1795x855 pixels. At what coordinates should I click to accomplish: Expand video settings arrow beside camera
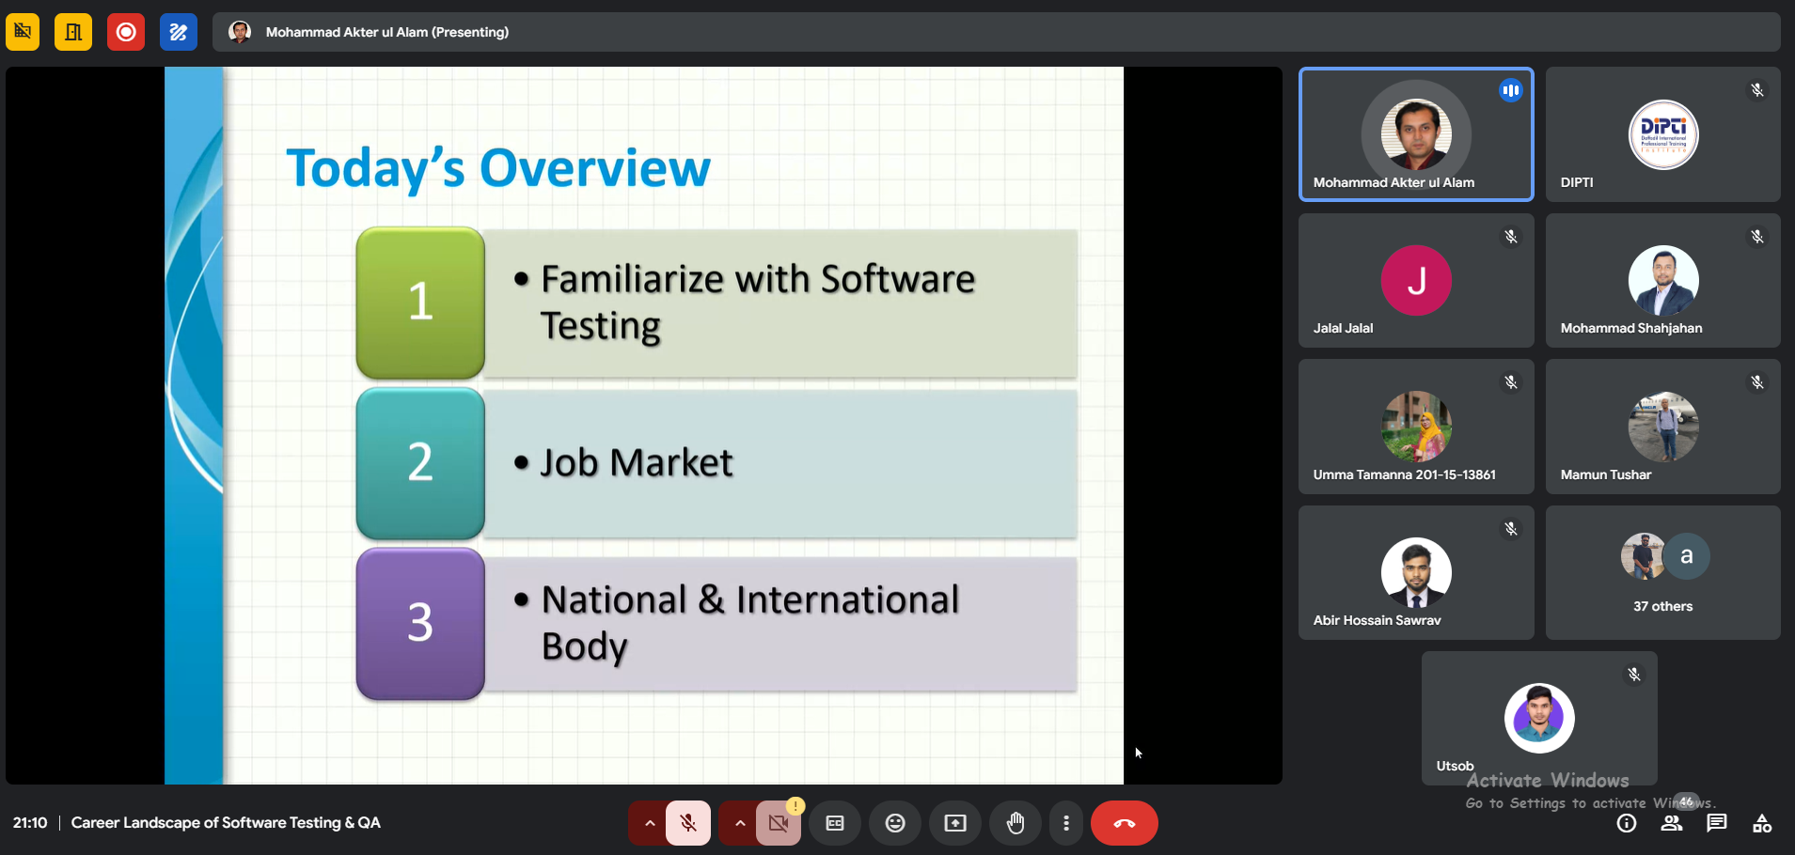pos(739,823)
